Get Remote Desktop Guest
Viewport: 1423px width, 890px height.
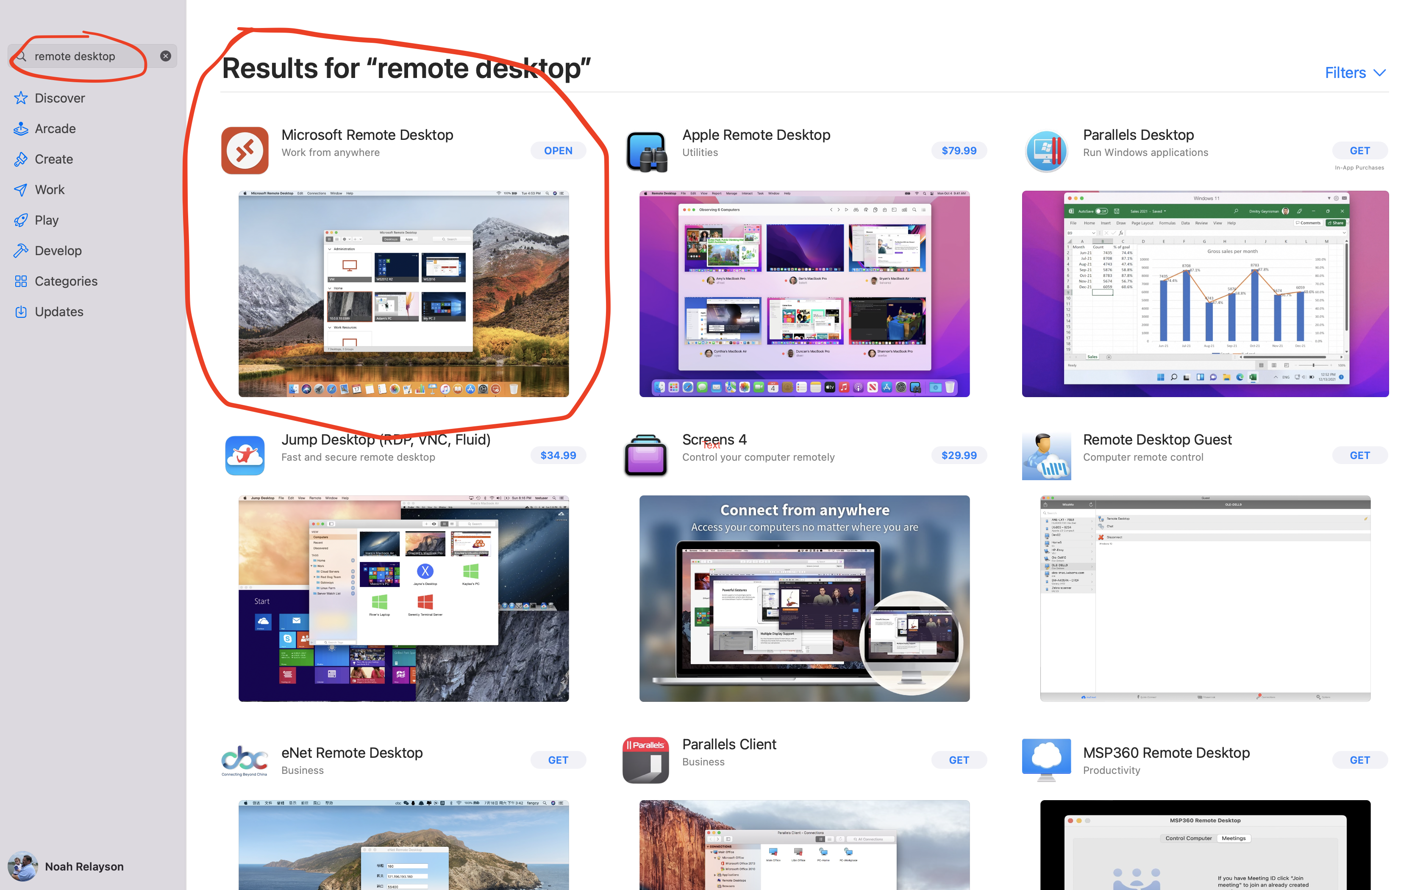pos(1359,456)
